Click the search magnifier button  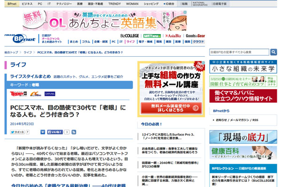click(x=274, y=52)
